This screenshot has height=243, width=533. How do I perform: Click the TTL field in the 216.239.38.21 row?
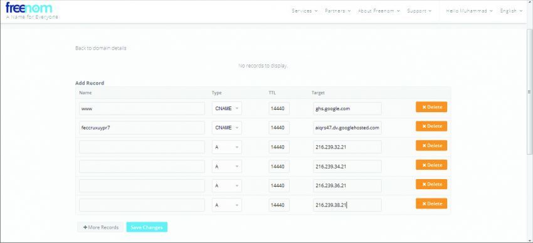point(279,205)
